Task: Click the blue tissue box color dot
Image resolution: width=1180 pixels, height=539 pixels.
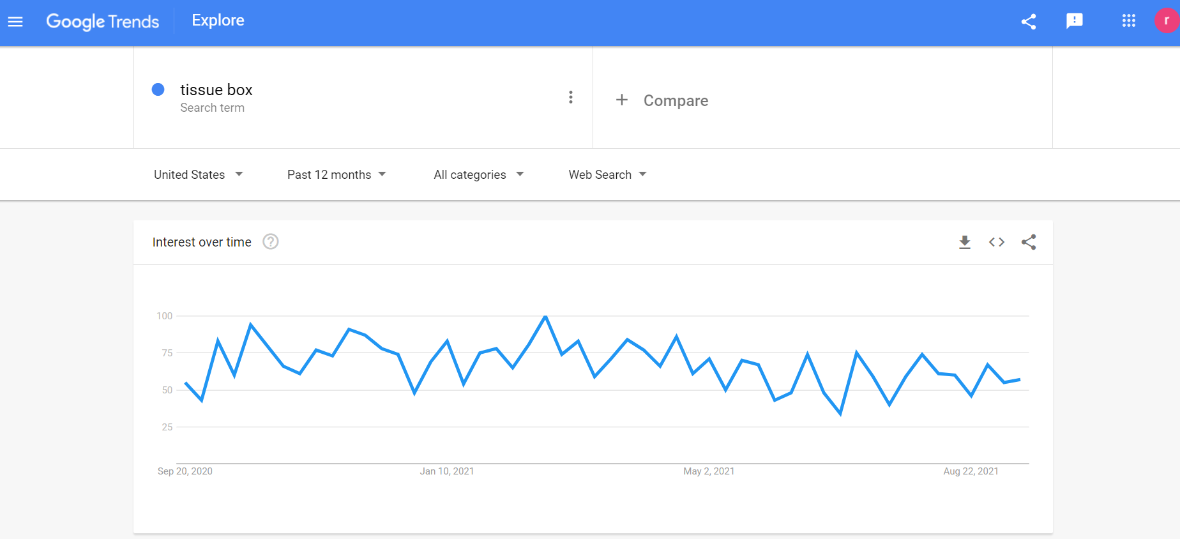Action: (158, 89)
